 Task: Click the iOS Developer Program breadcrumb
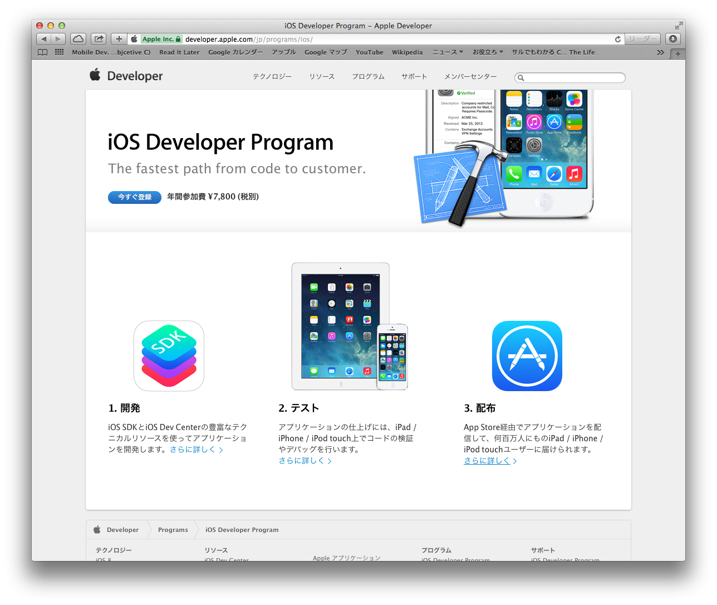coord(242,530)
